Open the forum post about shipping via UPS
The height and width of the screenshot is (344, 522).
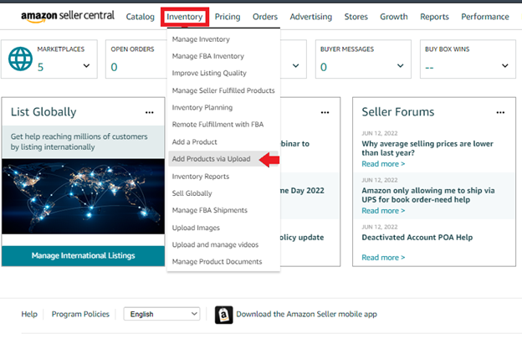[x=428, y=195]
